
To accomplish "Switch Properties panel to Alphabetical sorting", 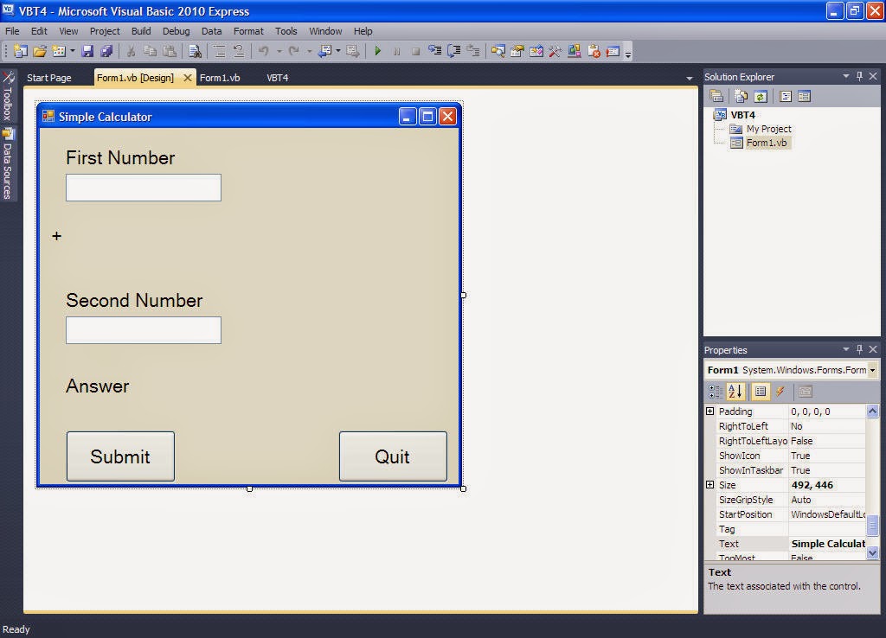I will point(735,391).
